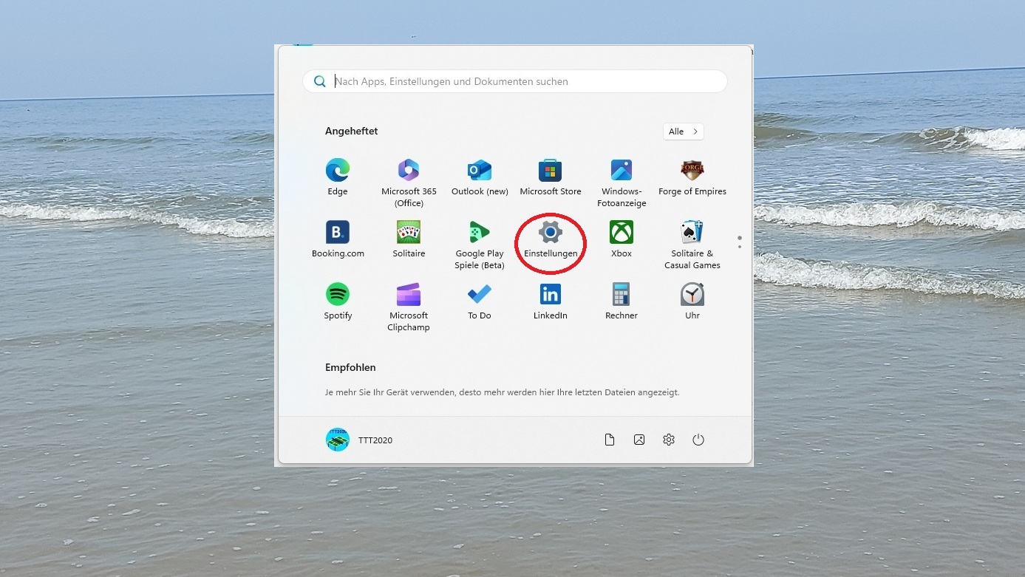
Task: Launch the Solitaire app with green icon
Action: [409, 239]
